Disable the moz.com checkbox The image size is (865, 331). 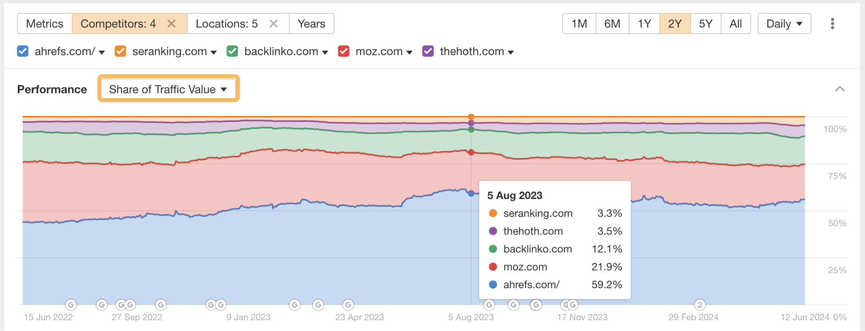point(344,51)
